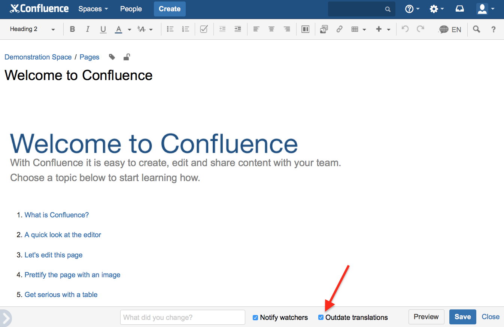The width and height of the screenshot is (504, 327).
Task: Open find and replace
Action: [476, 29]
